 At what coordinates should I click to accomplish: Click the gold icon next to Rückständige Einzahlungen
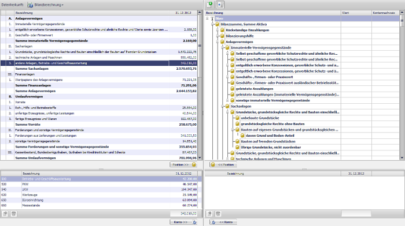222,30
